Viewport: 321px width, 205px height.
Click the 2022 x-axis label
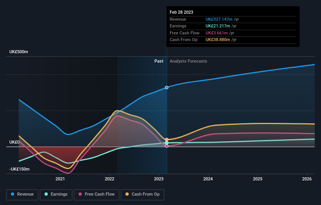[x=109, y=179]
